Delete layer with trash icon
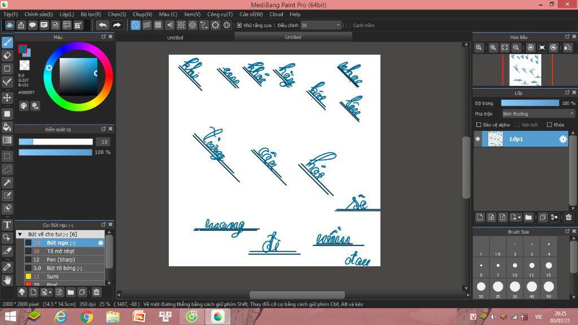This screenshot has width=578, height=325. tap(568, 217)
